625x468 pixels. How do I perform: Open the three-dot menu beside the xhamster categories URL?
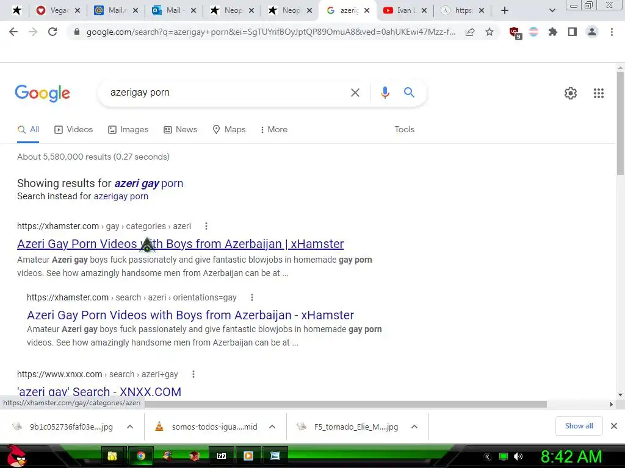coord(206,226)
